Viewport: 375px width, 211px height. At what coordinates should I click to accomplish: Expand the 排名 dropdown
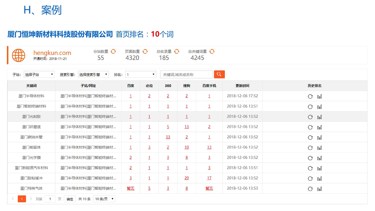click(140, 75)
